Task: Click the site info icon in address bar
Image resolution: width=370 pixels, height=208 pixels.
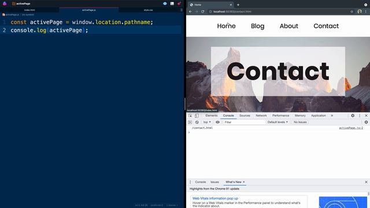Action: pos(210,12)
